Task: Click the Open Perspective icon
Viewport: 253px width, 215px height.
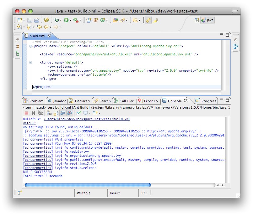Action: [197, 20]
